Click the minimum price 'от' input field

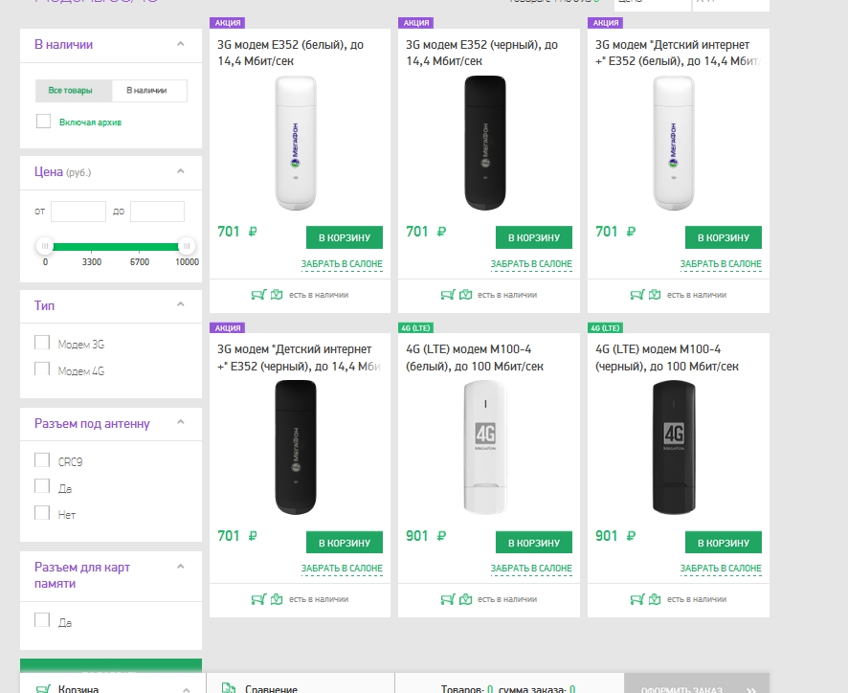click(78, 212)
